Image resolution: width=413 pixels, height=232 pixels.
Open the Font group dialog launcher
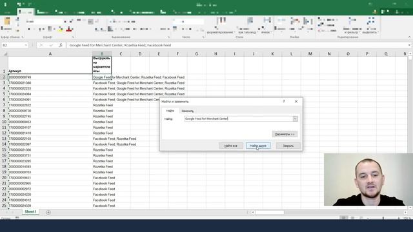click(x=73, y=37)
